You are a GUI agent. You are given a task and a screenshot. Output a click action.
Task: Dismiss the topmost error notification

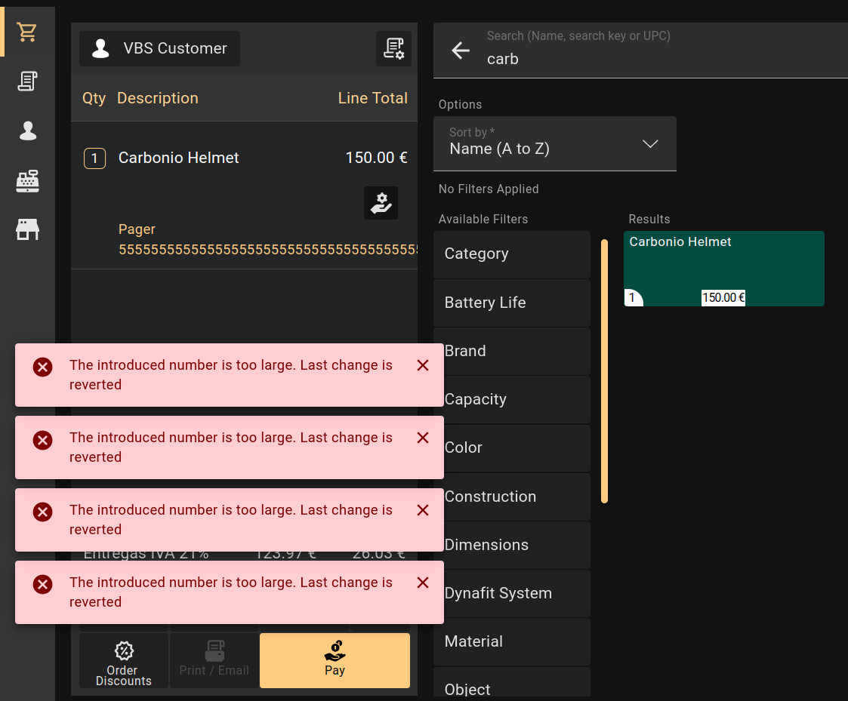423,365
